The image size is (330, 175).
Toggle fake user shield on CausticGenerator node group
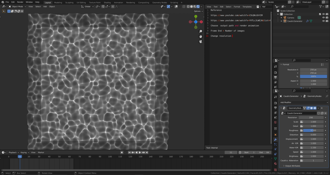(x=319, y=113)
